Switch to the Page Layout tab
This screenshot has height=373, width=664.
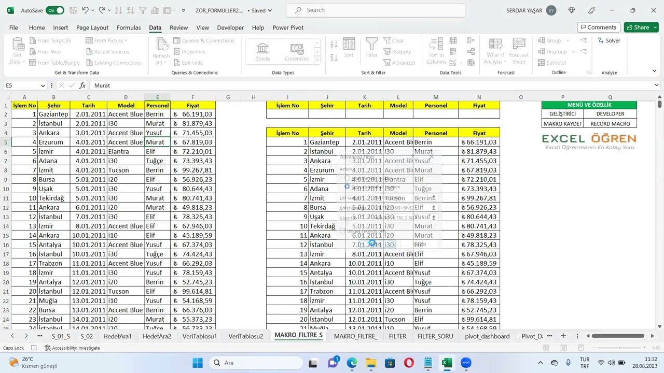92,27
